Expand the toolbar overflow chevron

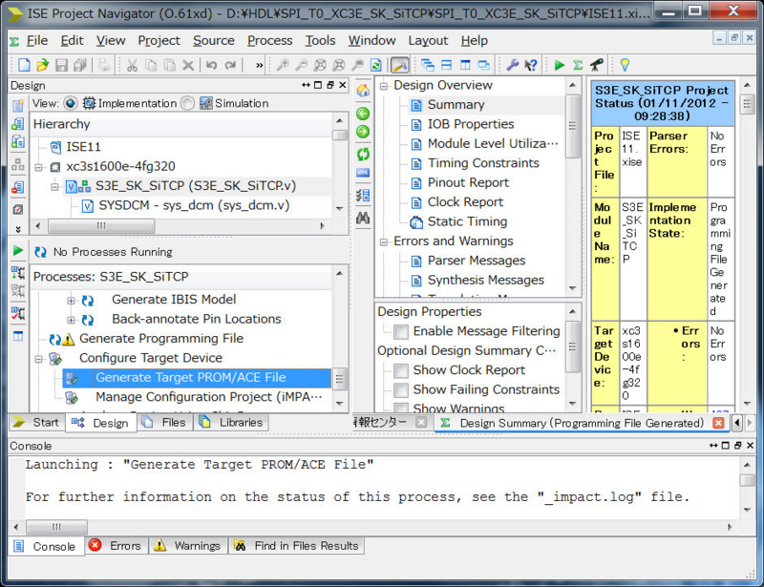point(259,65)
